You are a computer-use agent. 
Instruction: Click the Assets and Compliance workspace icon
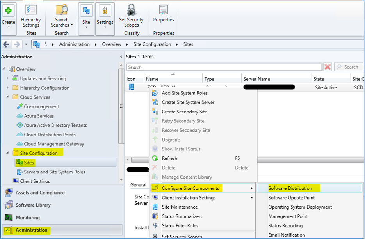(9, 193)
